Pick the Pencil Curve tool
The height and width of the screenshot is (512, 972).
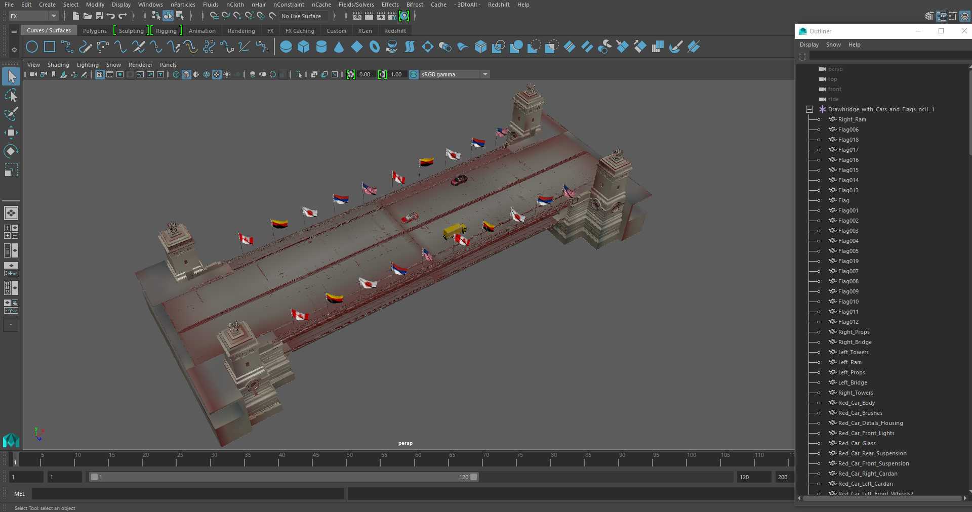pyautogui.click(x=85, y=47)
